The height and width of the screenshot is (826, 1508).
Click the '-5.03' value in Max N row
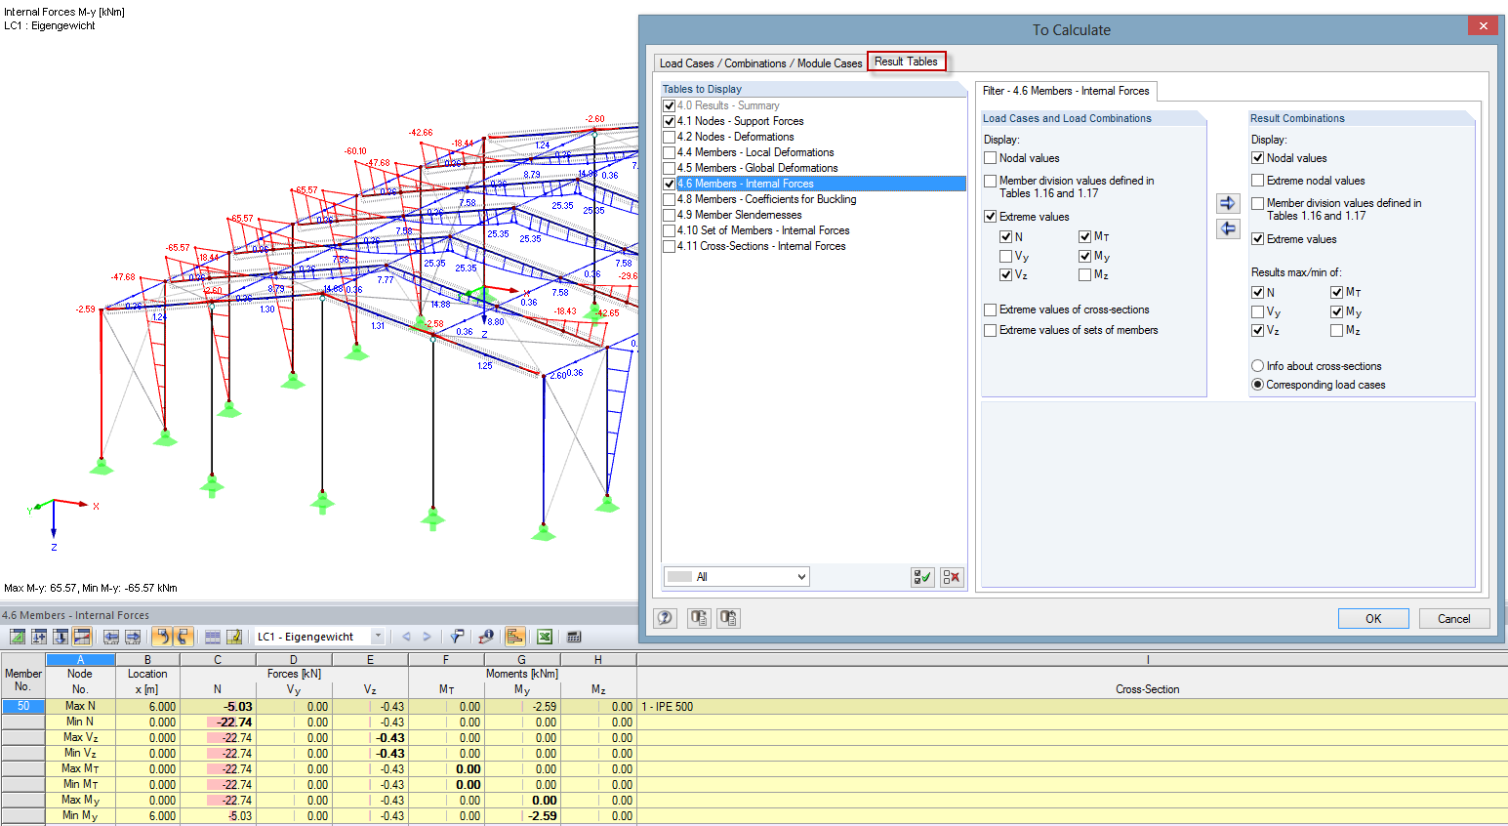(238, 707)
